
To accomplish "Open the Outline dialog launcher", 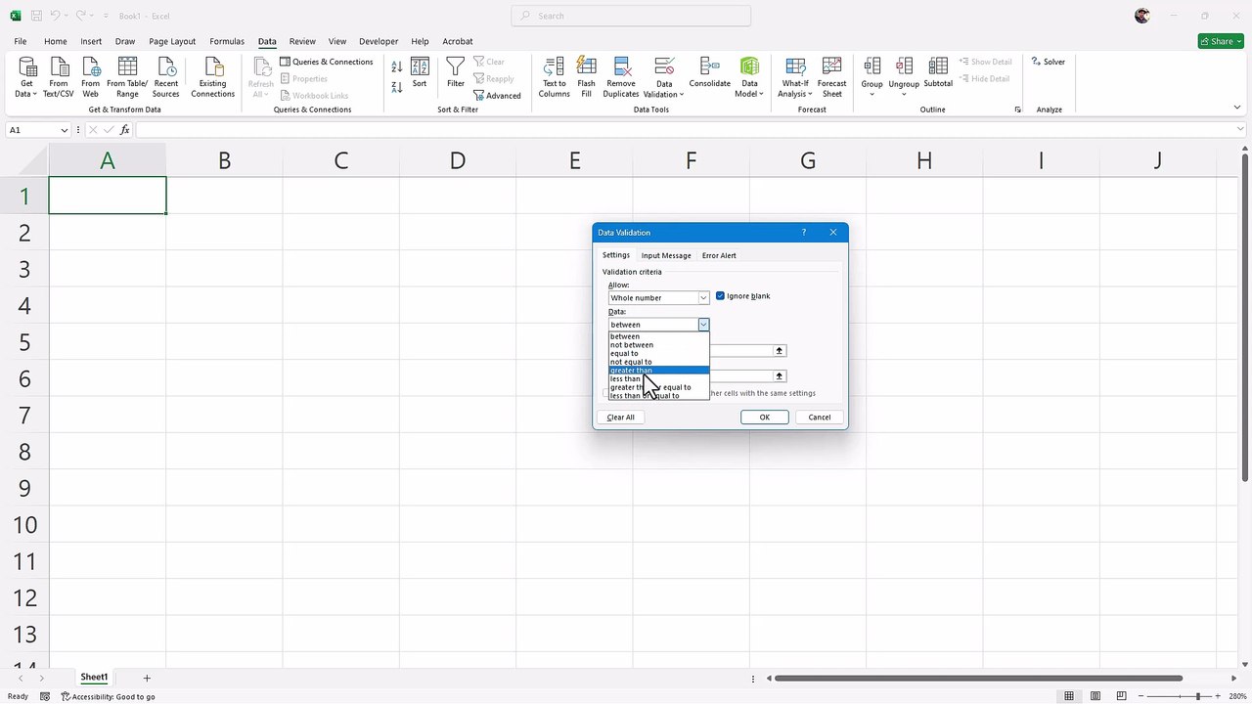I will (1017, 110).
